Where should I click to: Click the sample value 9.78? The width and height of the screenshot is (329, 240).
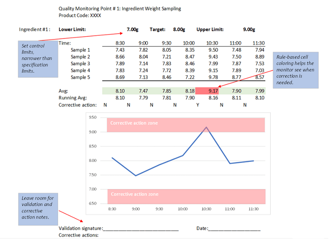213,77
